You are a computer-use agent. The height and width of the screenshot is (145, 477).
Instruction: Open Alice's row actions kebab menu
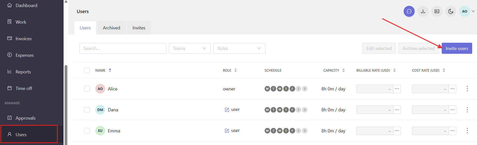(467, 89)
